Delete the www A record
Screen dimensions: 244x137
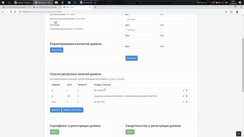click(x=186, y=102)
